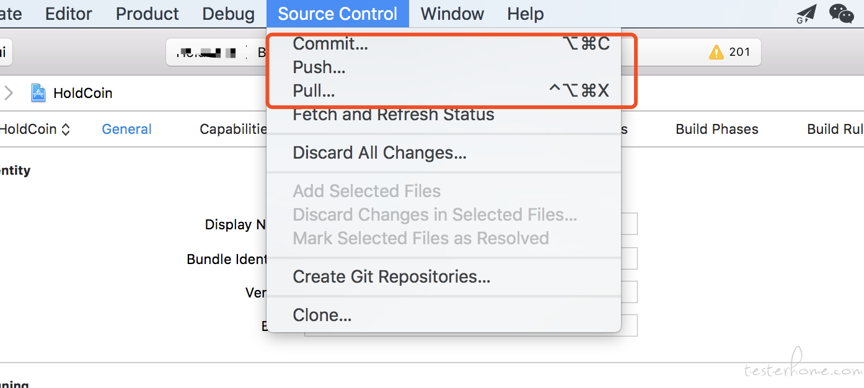Open the Product menu
864x388 pixels.
[x=148, y=14]
